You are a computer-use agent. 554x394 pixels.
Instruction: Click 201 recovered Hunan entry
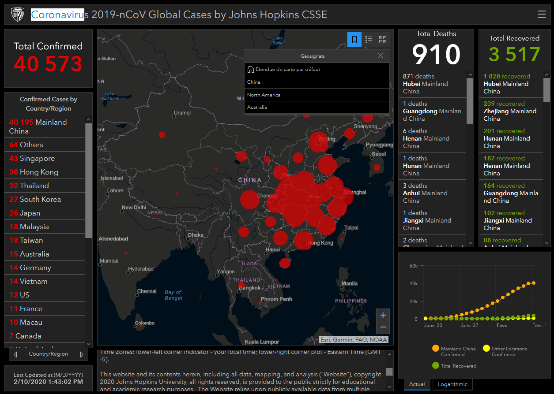[511, 138]
